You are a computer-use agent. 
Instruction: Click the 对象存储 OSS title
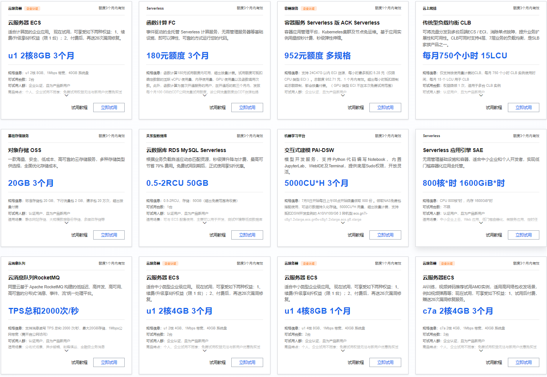click(x=25, y=150)
